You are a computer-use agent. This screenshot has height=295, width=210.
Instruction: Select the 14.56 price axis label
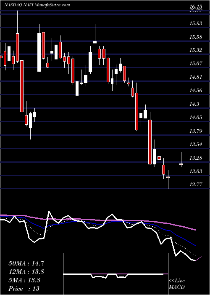(196, 91)
